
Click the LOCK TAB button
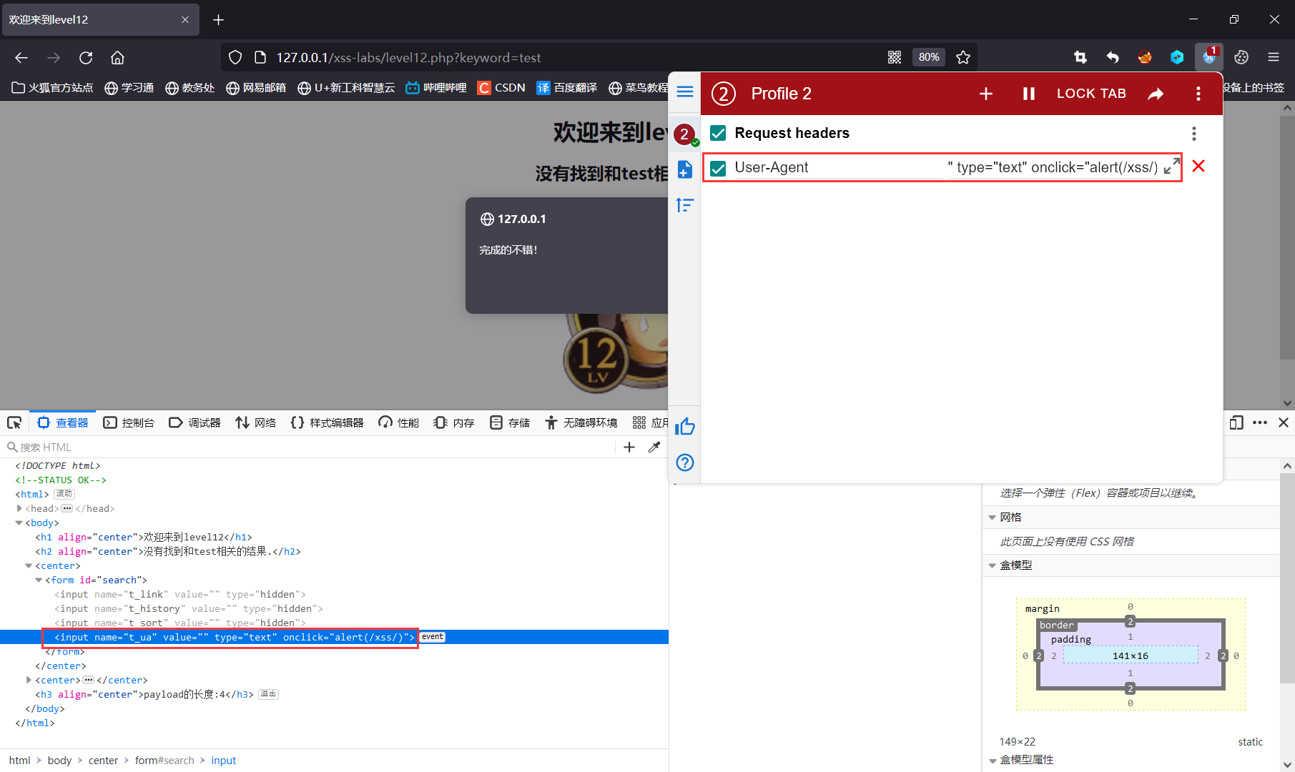coord(1091,94)
